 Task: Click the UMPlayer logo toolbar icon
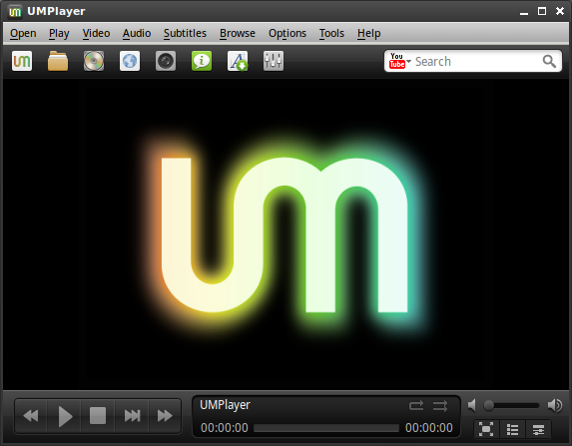point(22,61)
